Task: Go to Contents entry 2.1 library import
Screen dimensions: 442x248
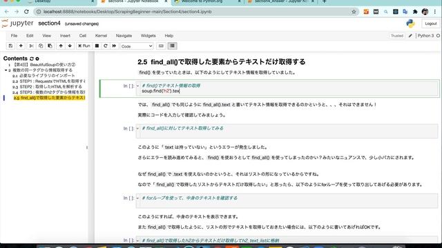Action: pos(47,76)
